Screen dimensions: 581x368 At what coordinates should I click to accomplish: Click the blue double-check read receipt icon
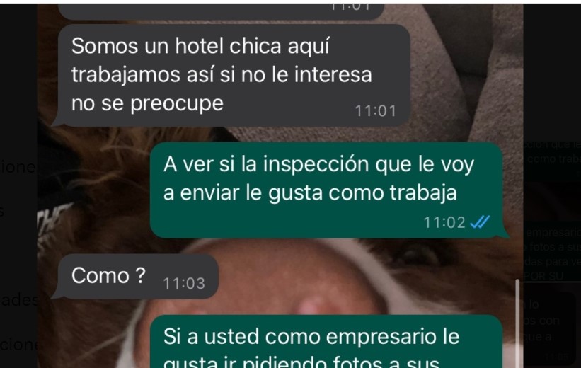[480, 222]
